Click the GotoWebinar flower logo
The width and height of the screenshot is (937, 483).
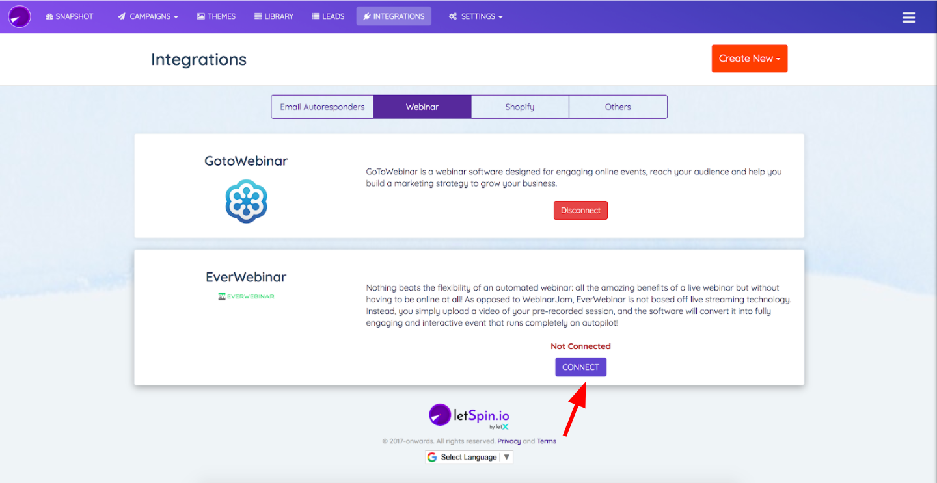point(246,202)
